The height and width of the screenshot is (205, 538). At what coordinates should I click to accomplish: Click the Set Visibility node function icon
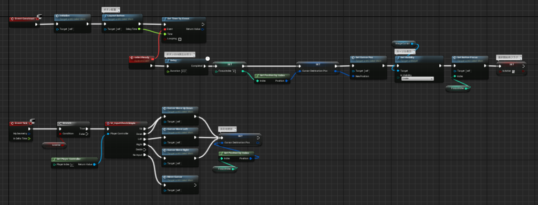(398, 58)
